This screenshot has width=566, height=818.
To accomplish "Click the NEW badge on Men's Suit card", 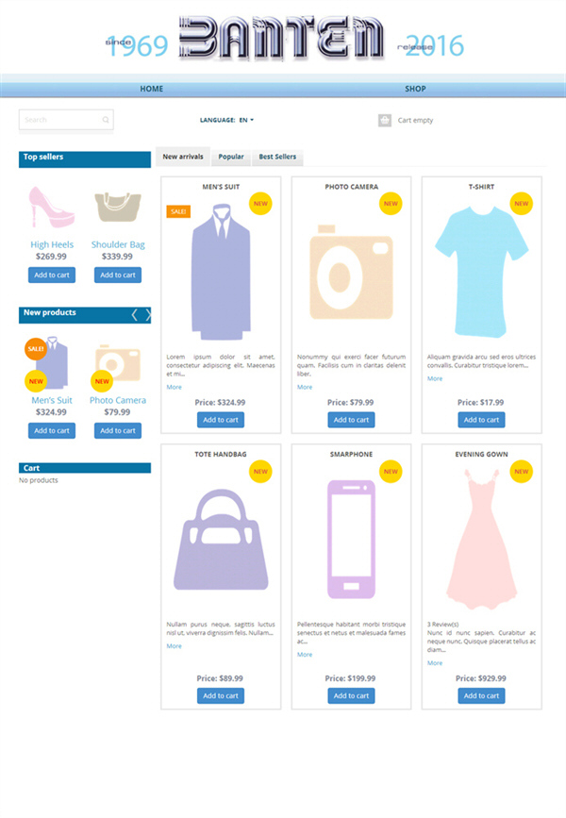I will tap(260, 204).
